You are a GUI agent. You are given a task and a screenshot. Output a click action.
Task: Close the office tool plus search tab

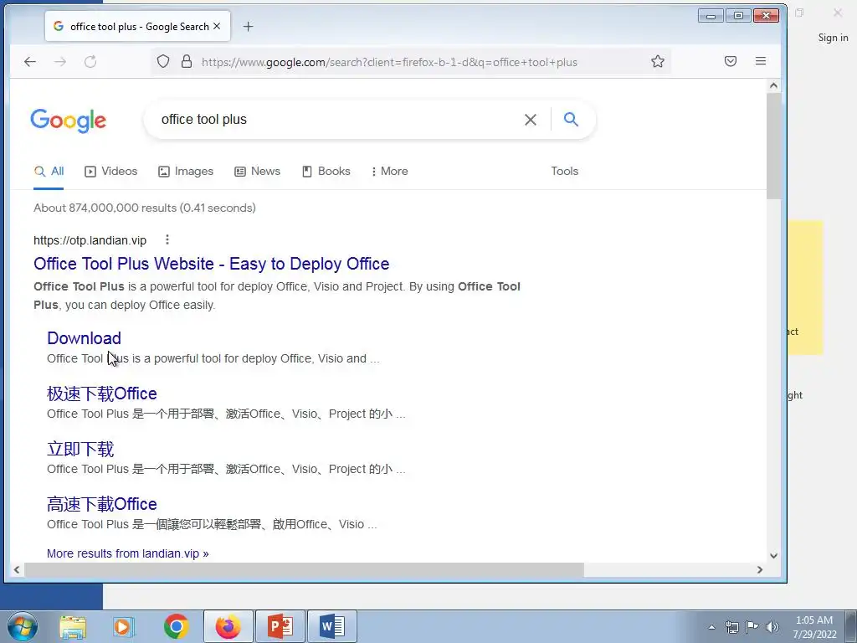pyautogui.click(x=217, y=26)
